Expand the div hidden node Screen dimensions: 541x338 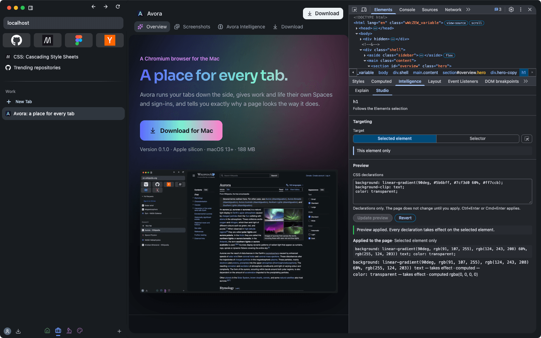point(361,39)
